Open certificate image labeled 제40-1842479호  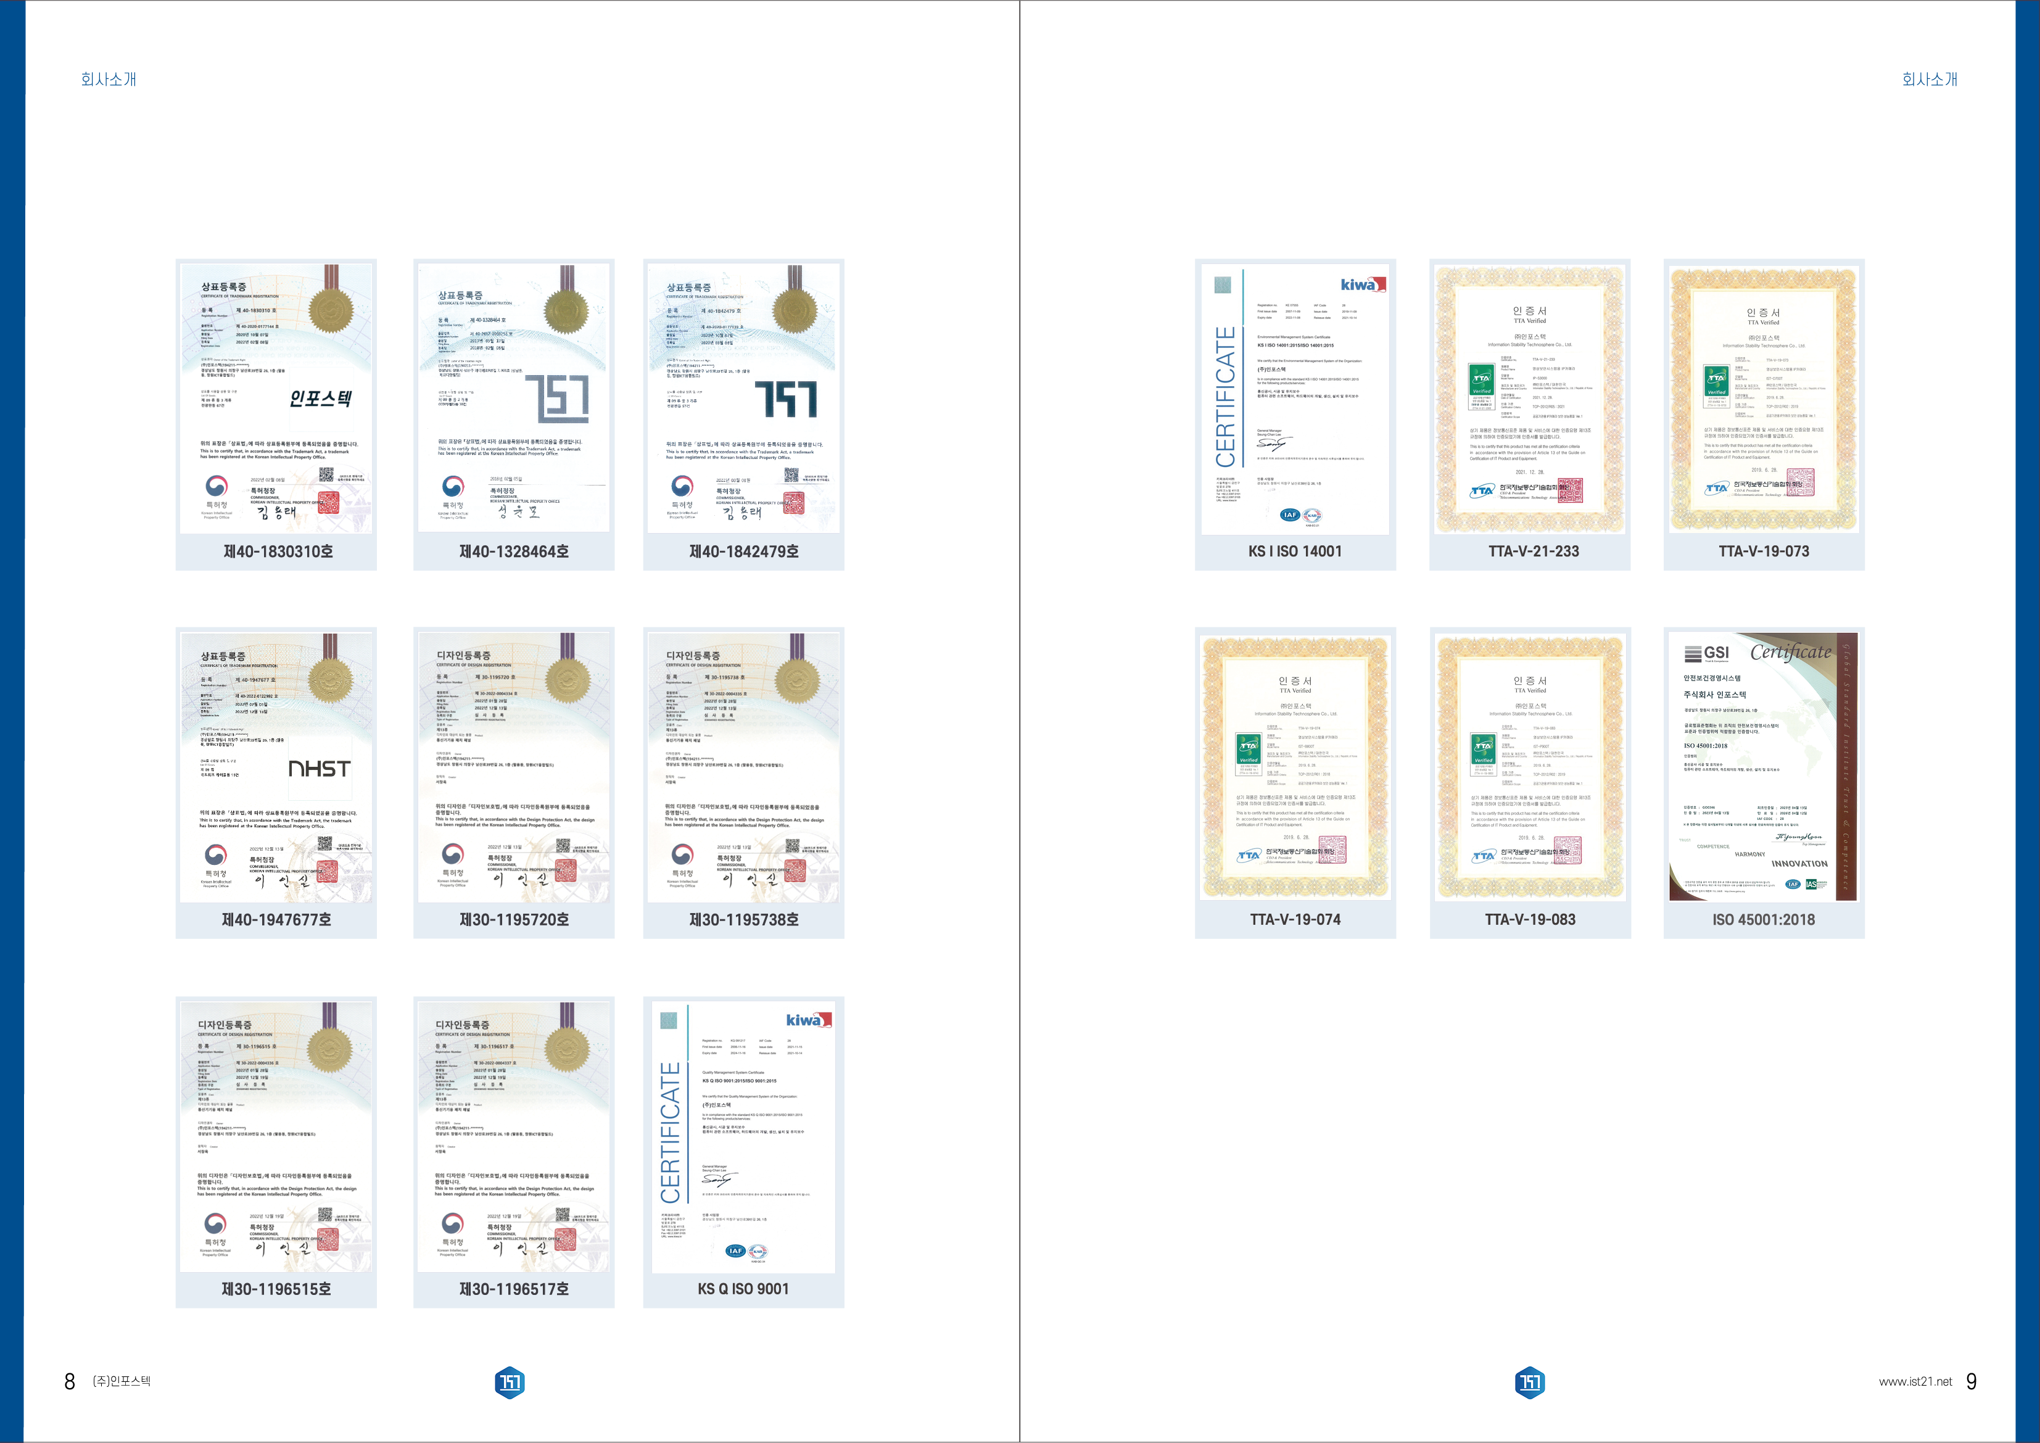point(744,398)
